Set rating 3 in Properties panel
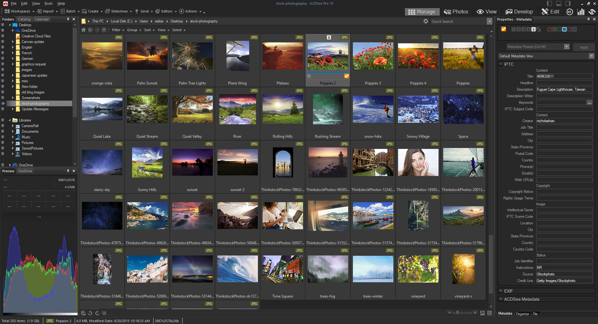 click(524, 29)
